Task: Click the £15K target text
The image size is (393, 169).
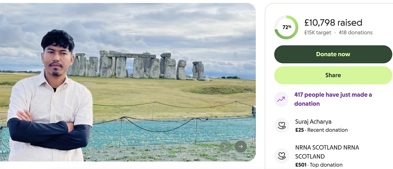Action: [318, 33]
